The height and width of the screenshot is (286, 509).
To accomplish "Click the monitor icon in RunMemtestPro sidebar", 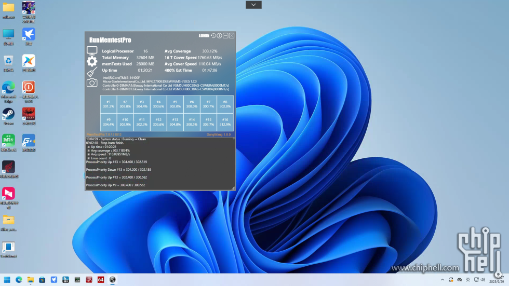I will (x=92, y=51).
